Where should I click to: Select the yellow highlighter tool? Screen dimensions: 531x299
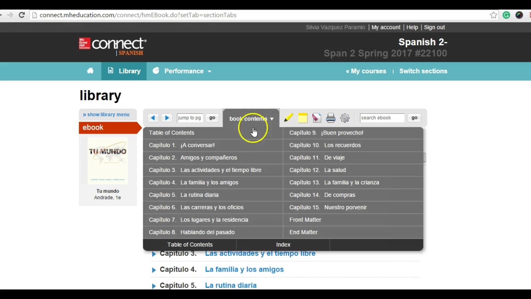pos(289,118)
